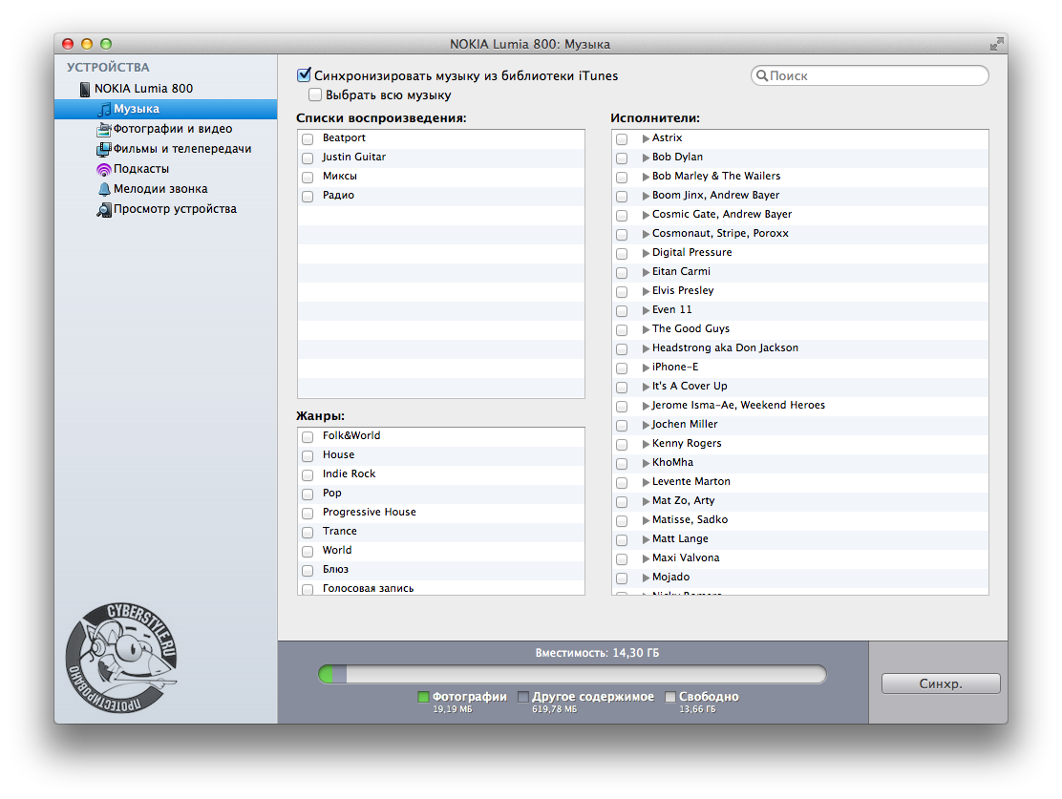Click the magnifier icon beside Просмотр устройства
1062x799 pixels.
point(104,209)
